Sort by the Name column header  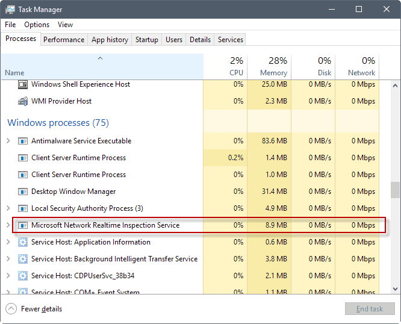point(102,67)
